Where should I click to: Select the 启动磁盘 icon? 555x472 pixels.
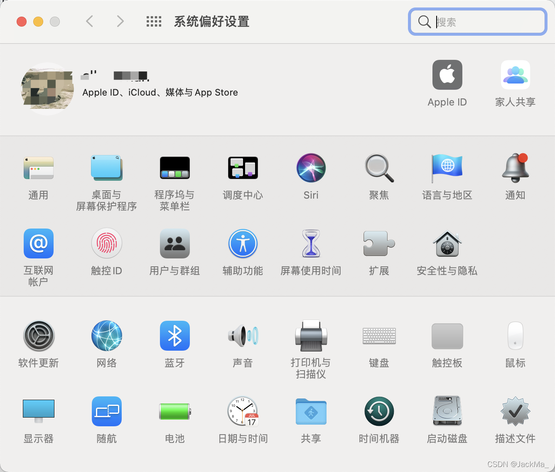(447, 411)
